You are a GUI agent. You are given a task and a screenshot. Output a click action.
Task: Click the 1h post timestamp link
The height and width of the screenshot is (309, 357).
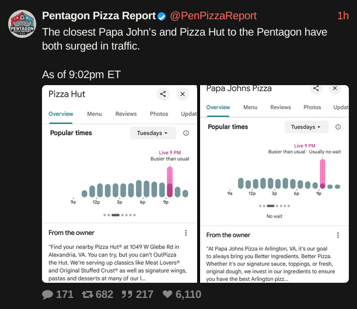343,16
